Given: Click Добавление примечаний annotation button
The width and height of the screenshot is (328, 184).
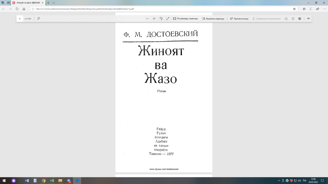Looking at the screenshot, I should (x=266, y=19).
